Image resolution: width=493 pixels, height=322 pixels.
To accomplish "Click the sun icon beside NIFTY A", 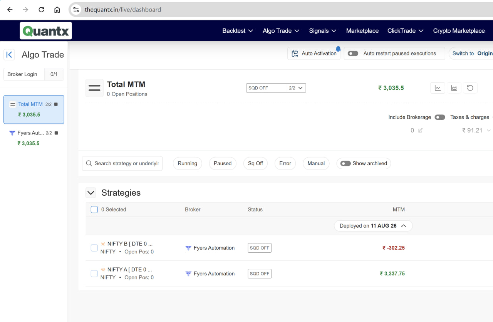I will [x=103, y=270].
